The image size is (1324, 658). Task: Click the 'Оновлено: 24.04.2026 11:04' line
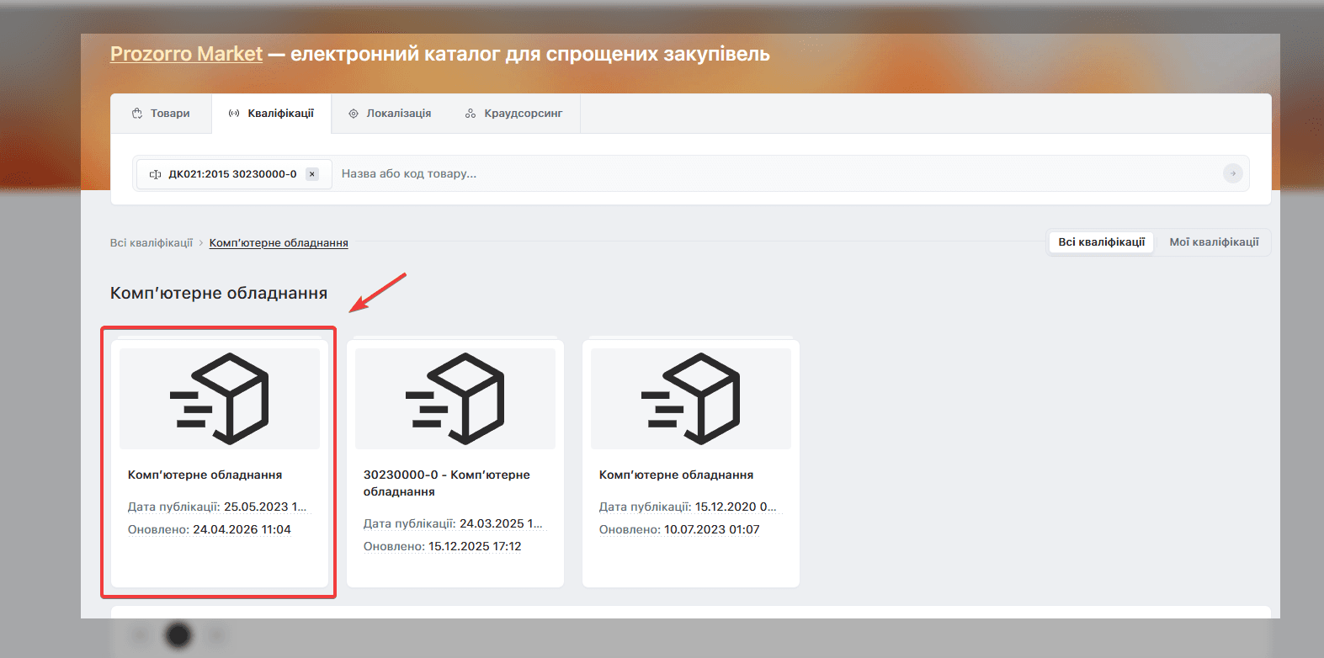[210, 530]
